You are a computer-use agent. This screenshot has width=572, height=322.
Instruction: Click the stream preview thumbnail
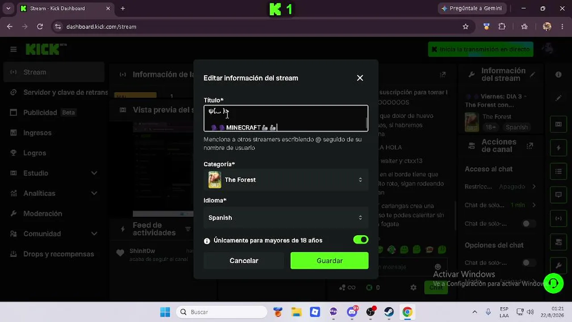163,169
